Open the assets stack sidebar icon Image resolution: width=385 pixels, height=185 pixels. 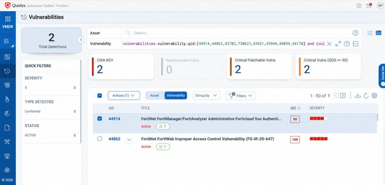[7, 85]
